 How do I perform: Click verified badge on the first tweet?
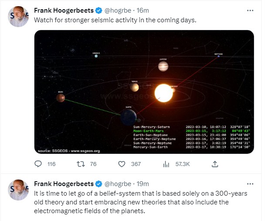point(100,10)
